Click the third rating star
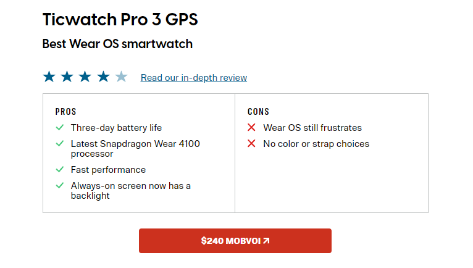This screenshot has width=473, height=268. tap(85, 77)
